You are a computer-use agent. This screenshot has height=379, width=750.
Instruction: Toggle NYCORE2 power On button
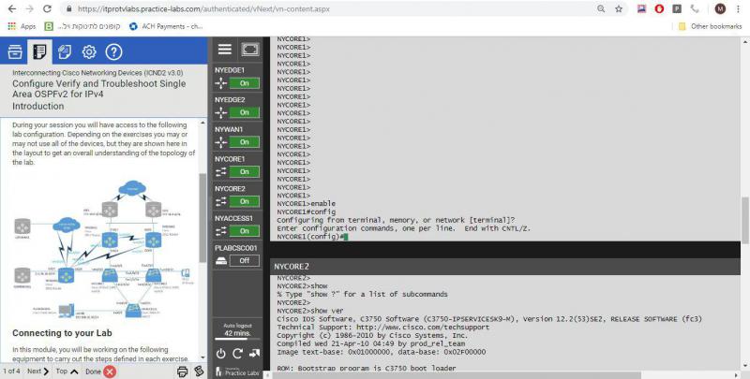pyautogui.click(x=244, y=201)
